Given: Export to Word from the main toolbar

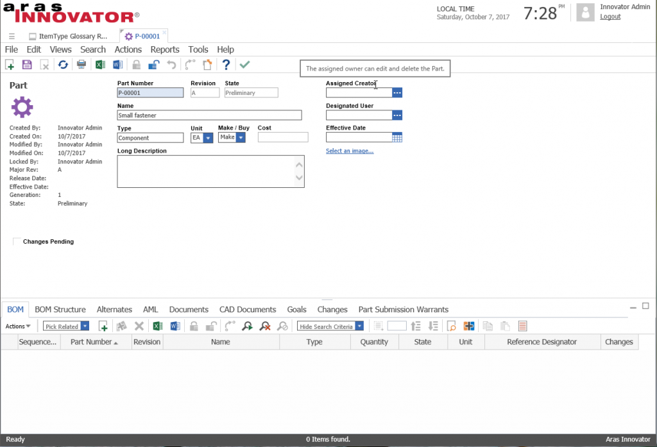Looking at the screenshot, I should 118,65.
